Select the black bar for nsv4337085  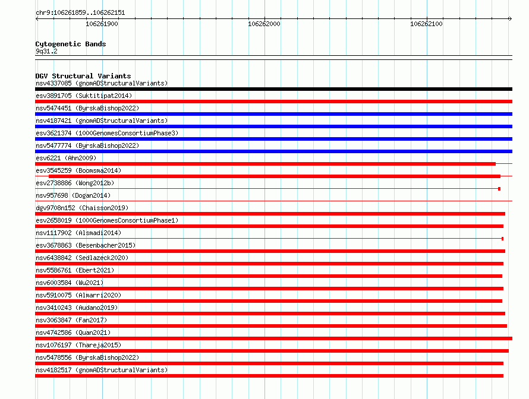point(273,89)
